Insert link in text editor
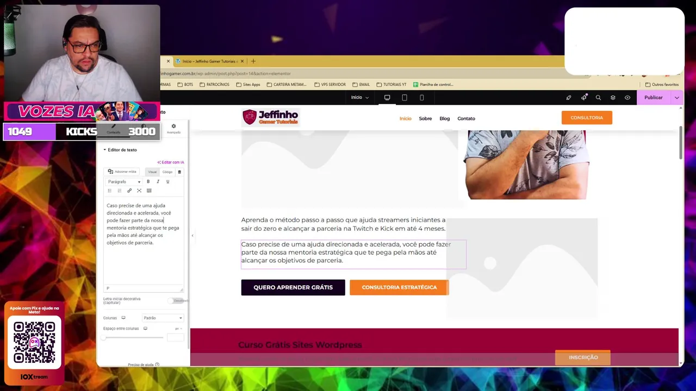Viewport: 696px width, 391px height. (129, 191)
